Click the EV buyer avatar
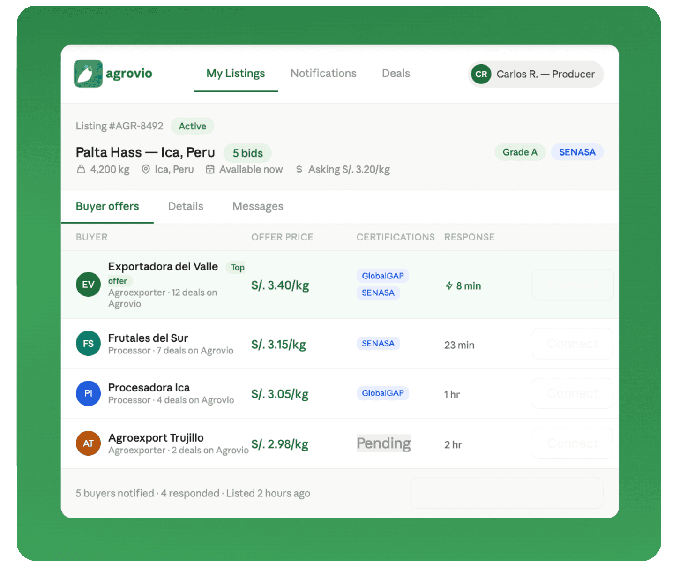The height and width of the screenshot is (571, 687). click(x=88, y=285)
